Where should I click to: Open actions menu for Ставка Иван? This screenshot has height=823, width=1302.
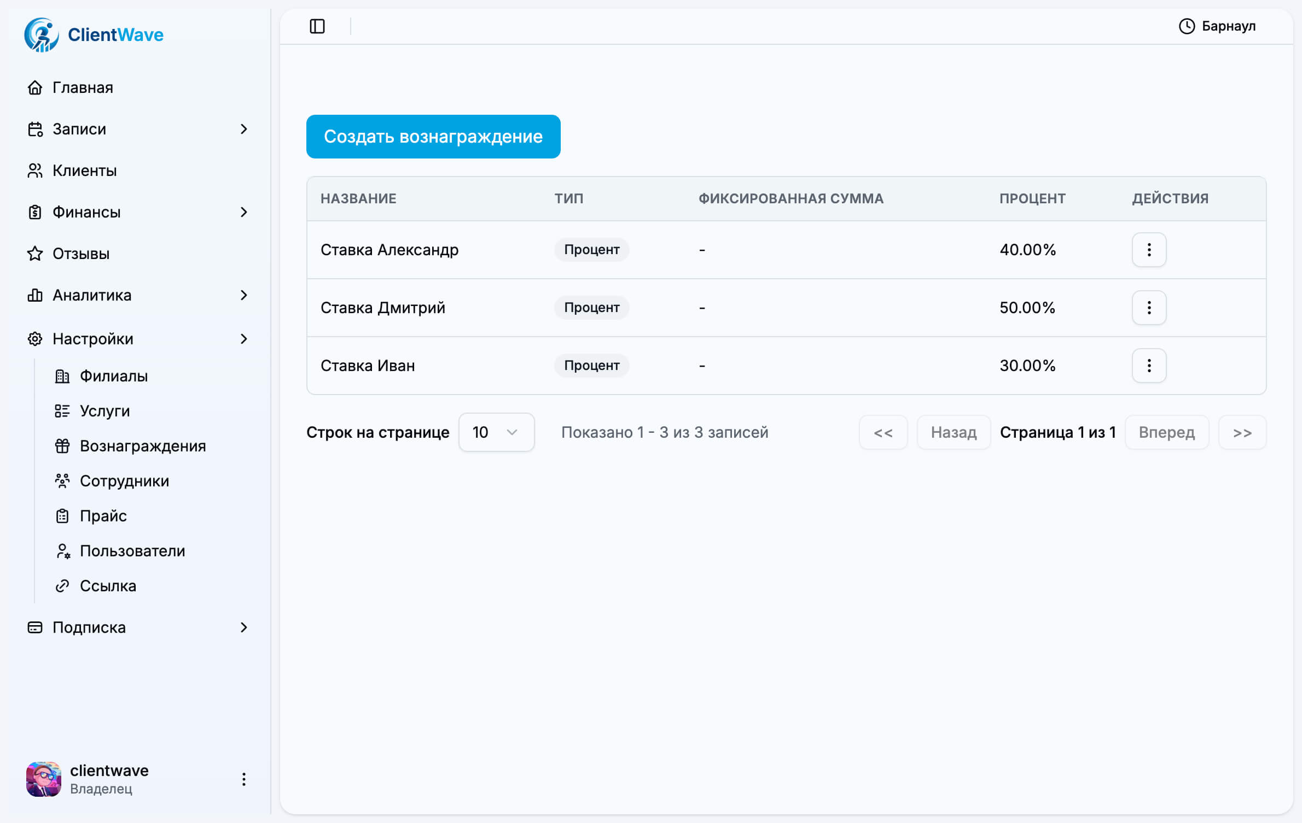(x=1148, y=366)
